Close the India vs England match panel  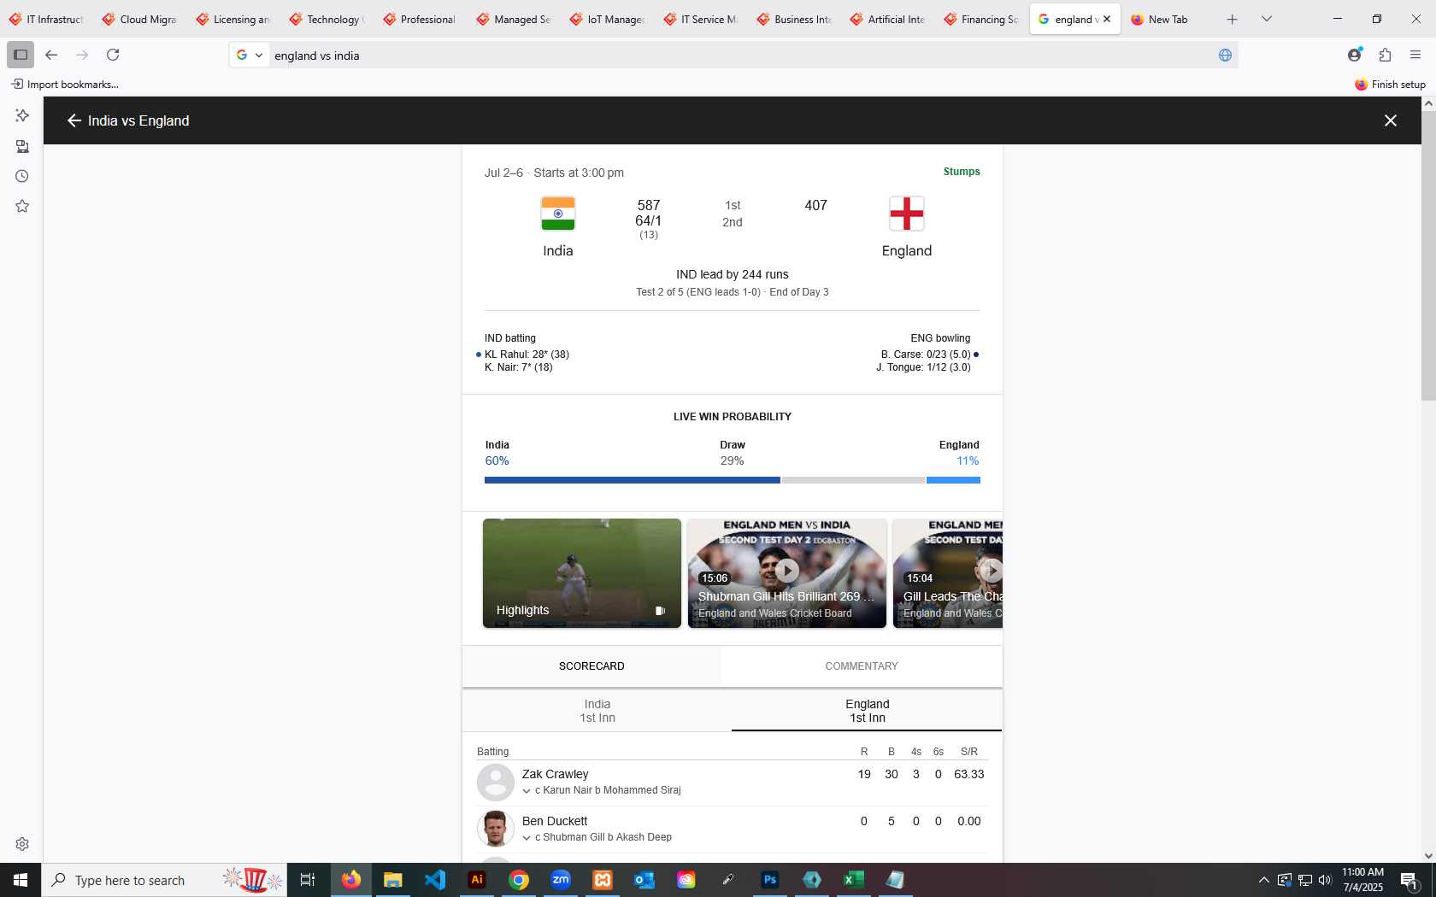(x=1391, y=120)
